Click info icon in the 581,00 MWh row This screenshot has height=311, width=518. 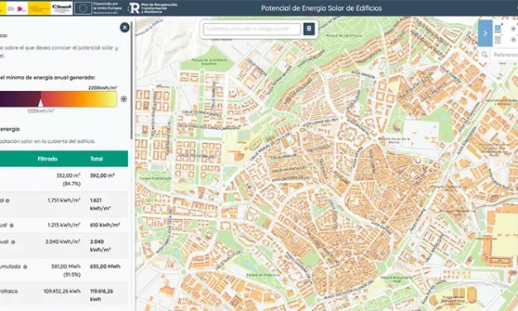(x=25, y=266)
